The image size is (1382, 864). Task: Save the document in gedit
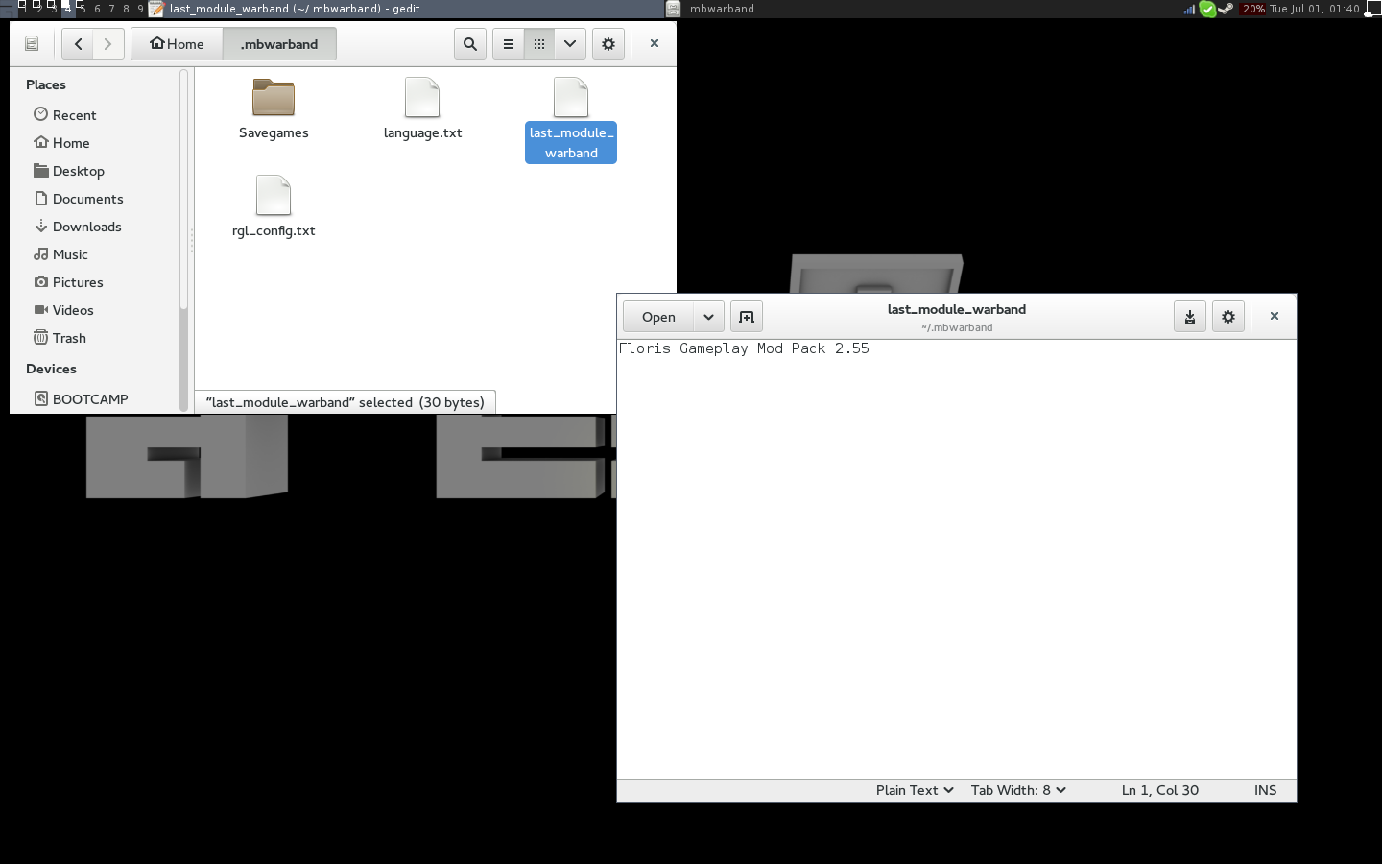(1190, 317)
